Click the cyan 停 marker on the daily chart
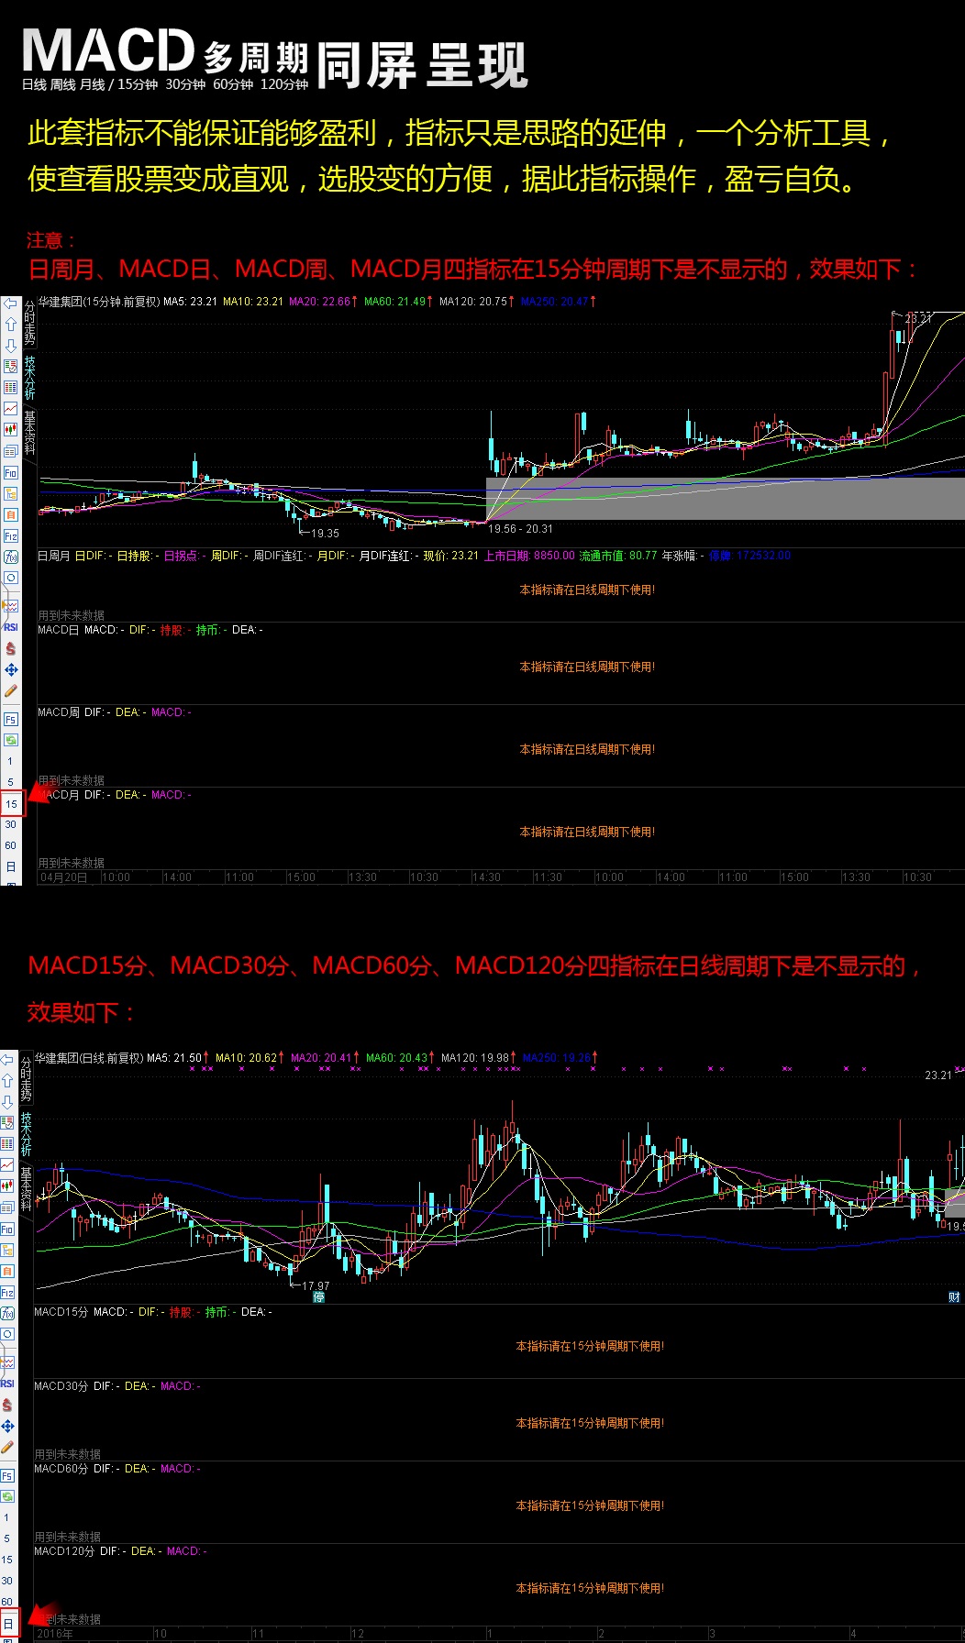 pos(318,1297)
